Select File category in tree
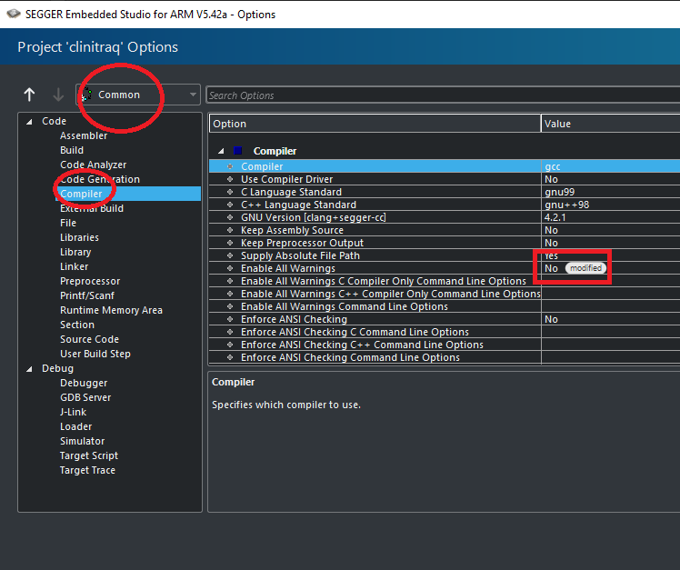This screenshot has height=570, width=680. (x=68, y=223)
